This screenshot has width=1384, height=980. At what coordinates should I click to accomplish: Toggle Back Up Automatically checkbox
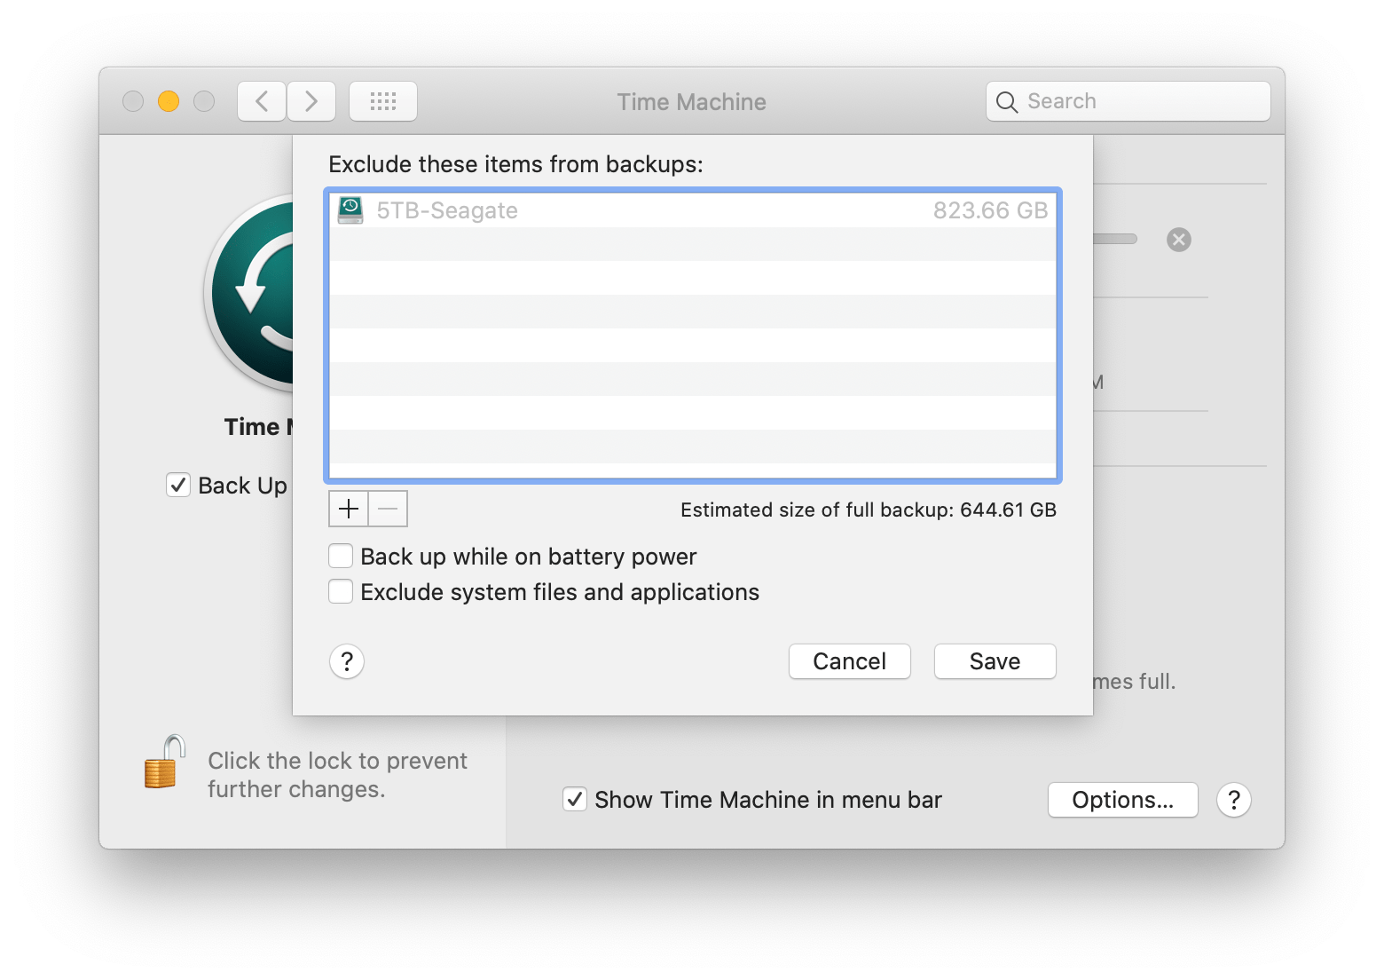tap(178, 486)
